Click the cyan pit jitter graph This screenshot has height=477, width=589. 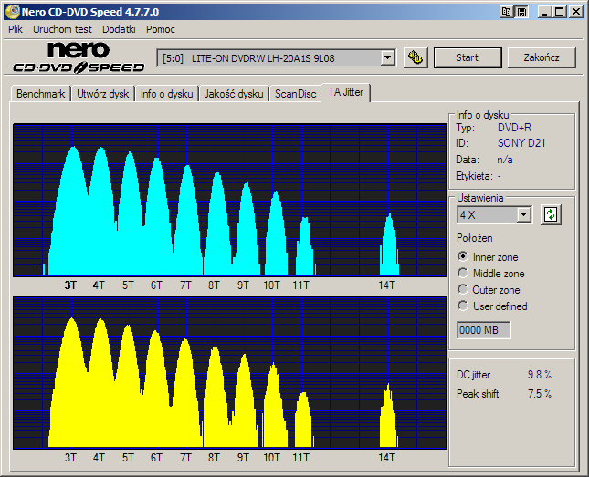pos(230,201)
